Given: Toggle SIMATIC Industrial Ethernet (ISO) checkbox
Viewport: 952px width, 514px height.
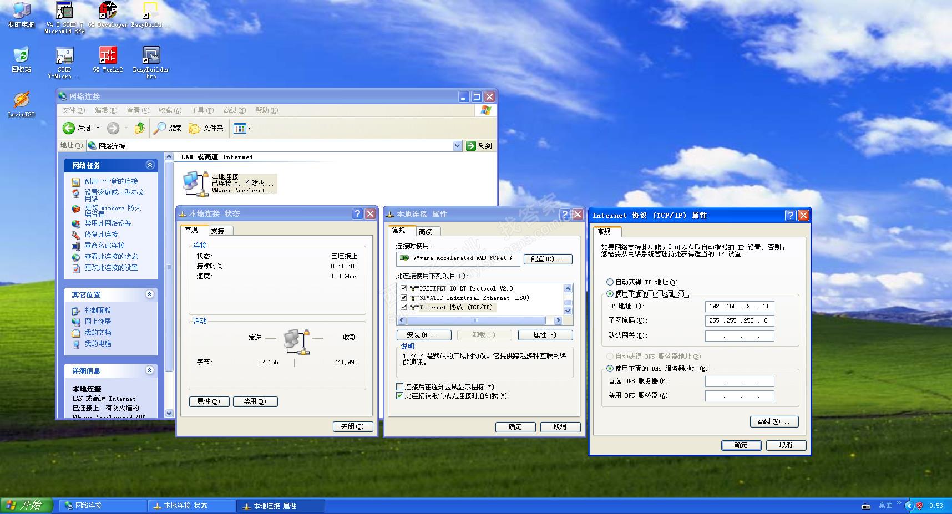Looking at the screenshot, I should click(403, 298).
